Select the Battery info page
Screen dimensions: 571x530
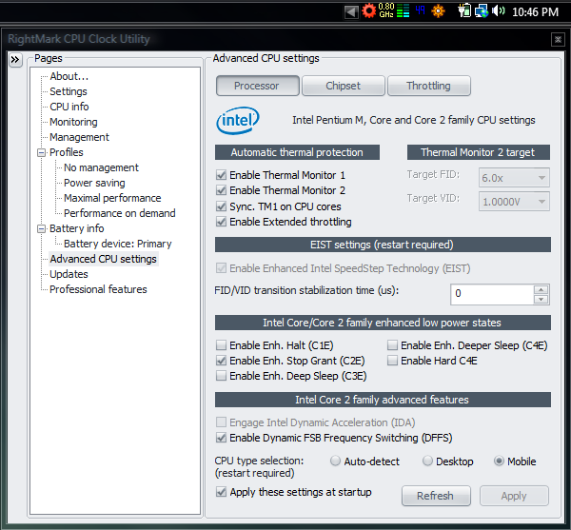pyautogui.click(x=77, y=228)
